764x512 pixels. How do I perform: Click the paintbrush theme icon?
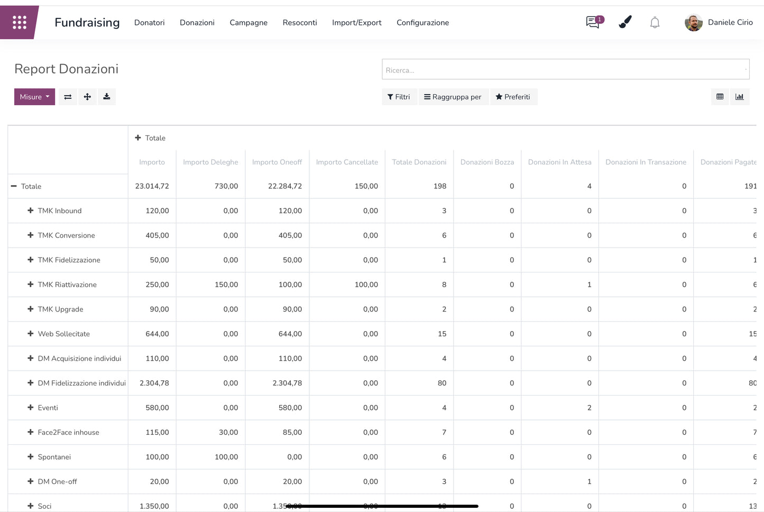click(625, 22)
